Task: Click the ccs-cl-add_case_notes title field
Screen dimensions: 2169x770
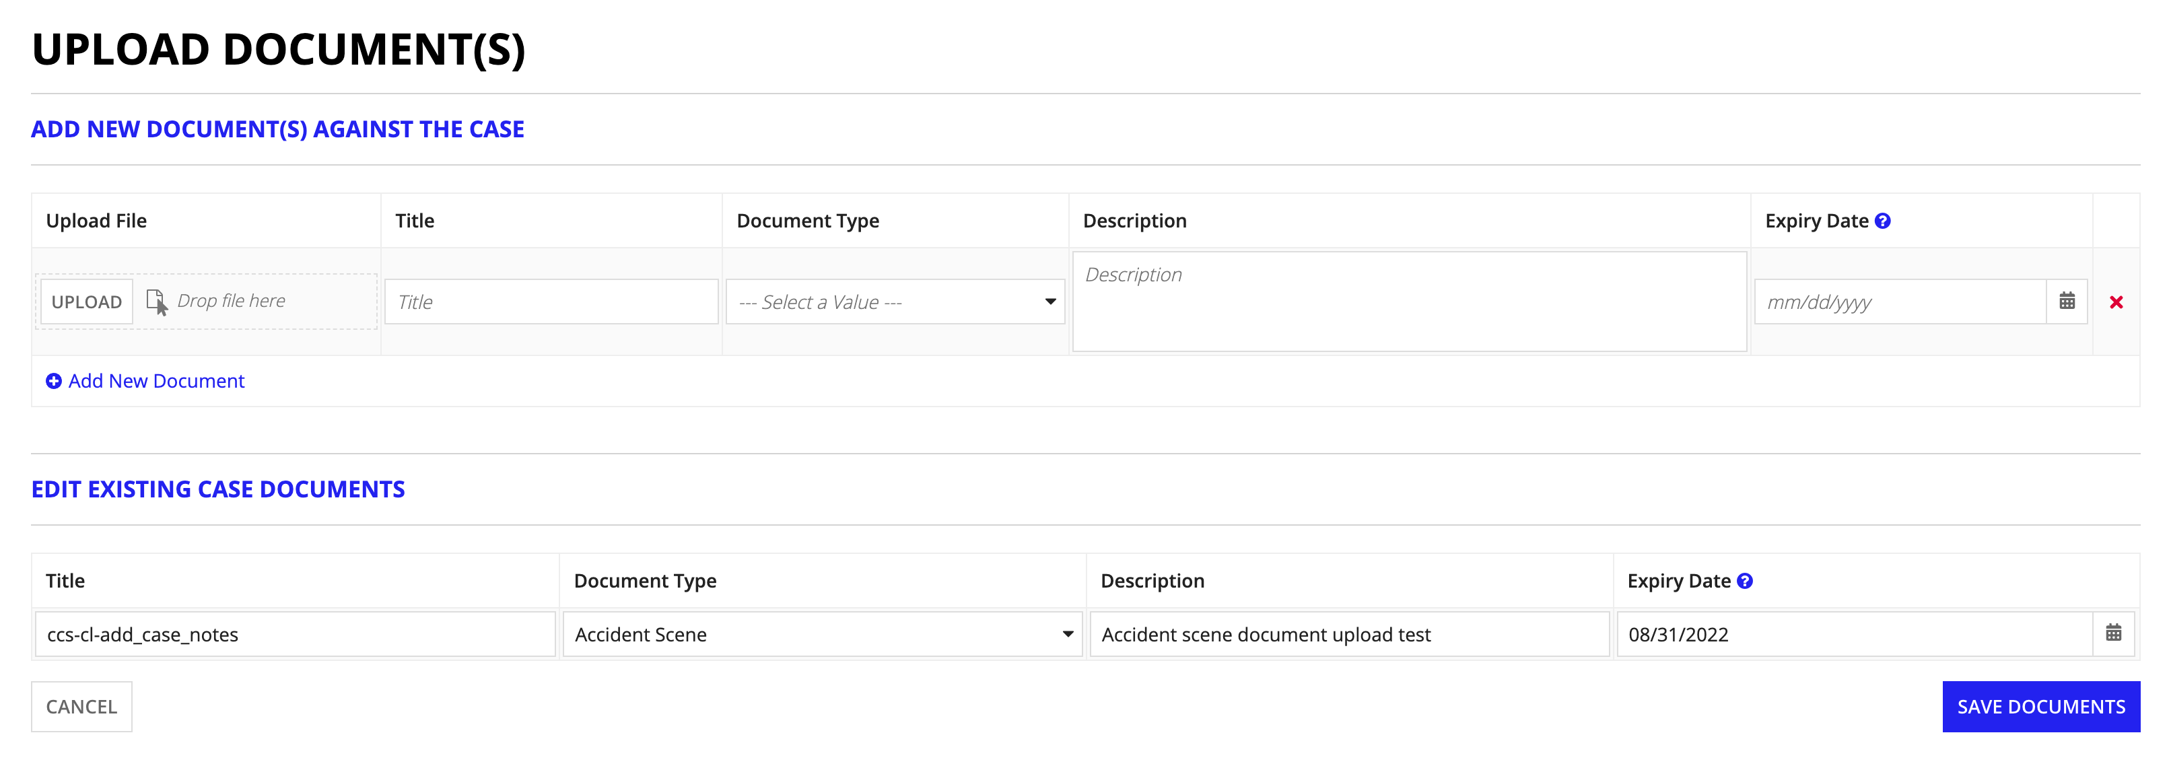Action: pos(292,635)
